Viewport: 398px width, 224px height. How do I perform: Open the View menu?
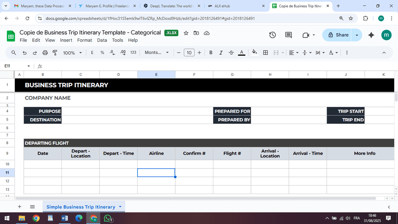point(50,40)
